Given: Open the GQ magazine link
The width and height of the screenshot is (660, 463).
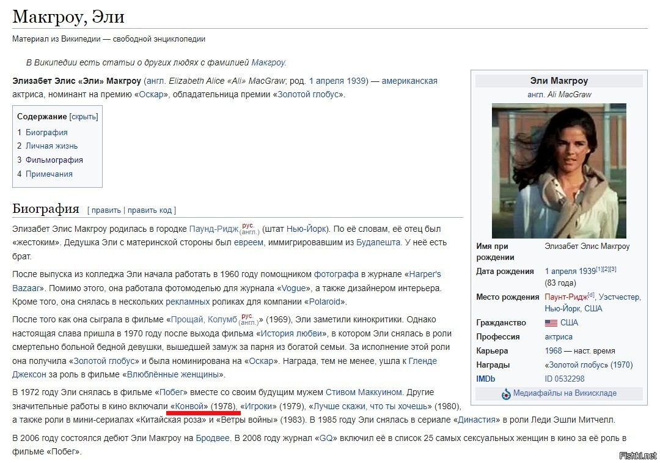Looking at the screenshot, I should point(326,438).
